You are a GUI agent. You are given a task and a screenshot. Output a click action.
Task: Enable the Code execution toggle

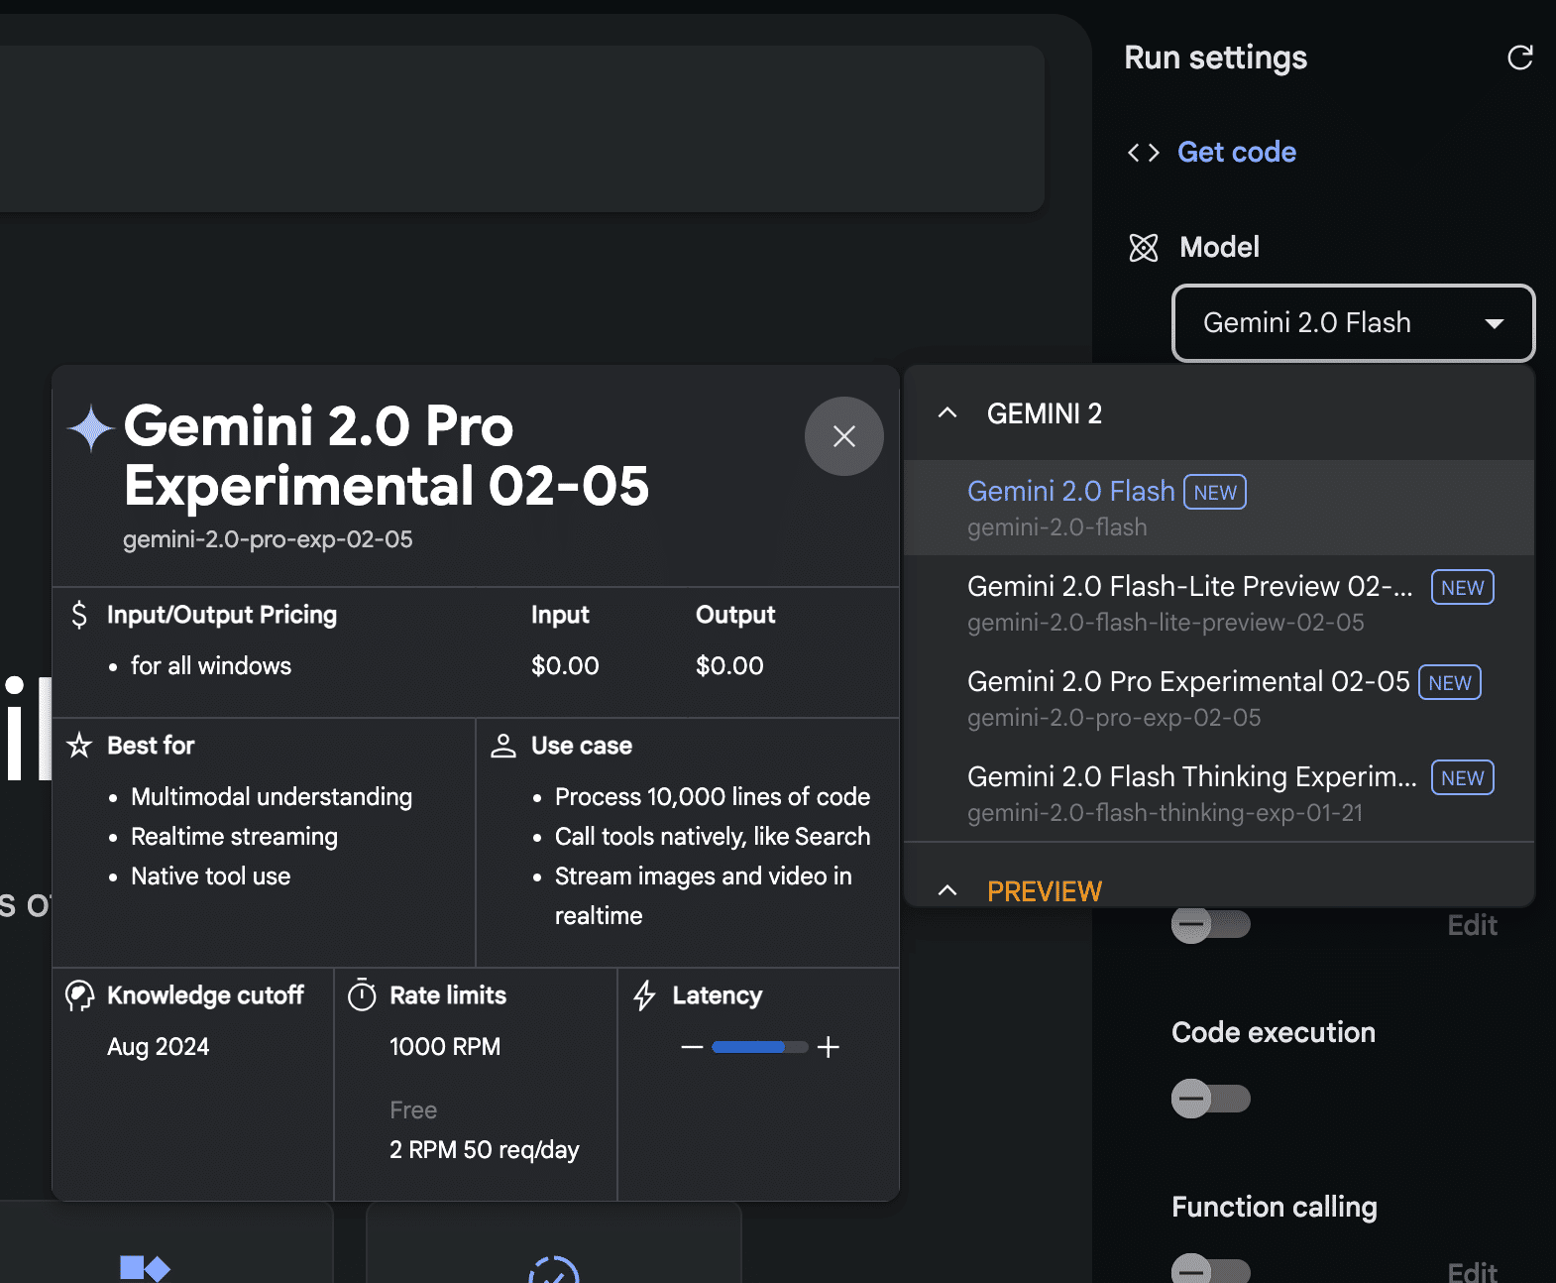(1210, 1099)
